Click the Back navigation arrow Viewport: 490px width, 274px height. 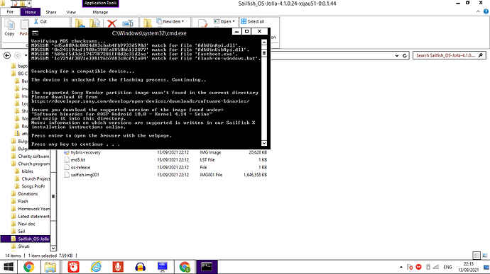click(x=7, y=55)
